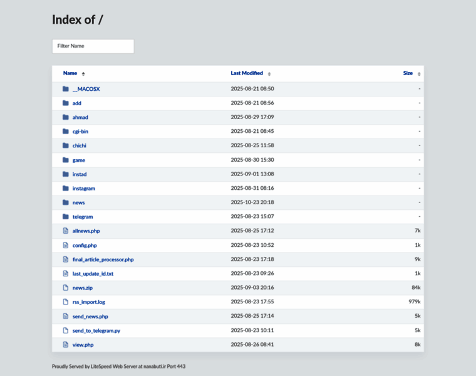Navigate into the news directory
This screenshot has height=376, width=476.
(78, 202)
